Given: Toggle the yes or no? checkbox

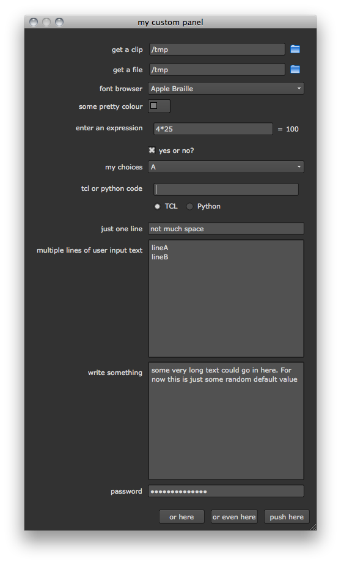Looking at the screenshot, I should pos(152,150).
